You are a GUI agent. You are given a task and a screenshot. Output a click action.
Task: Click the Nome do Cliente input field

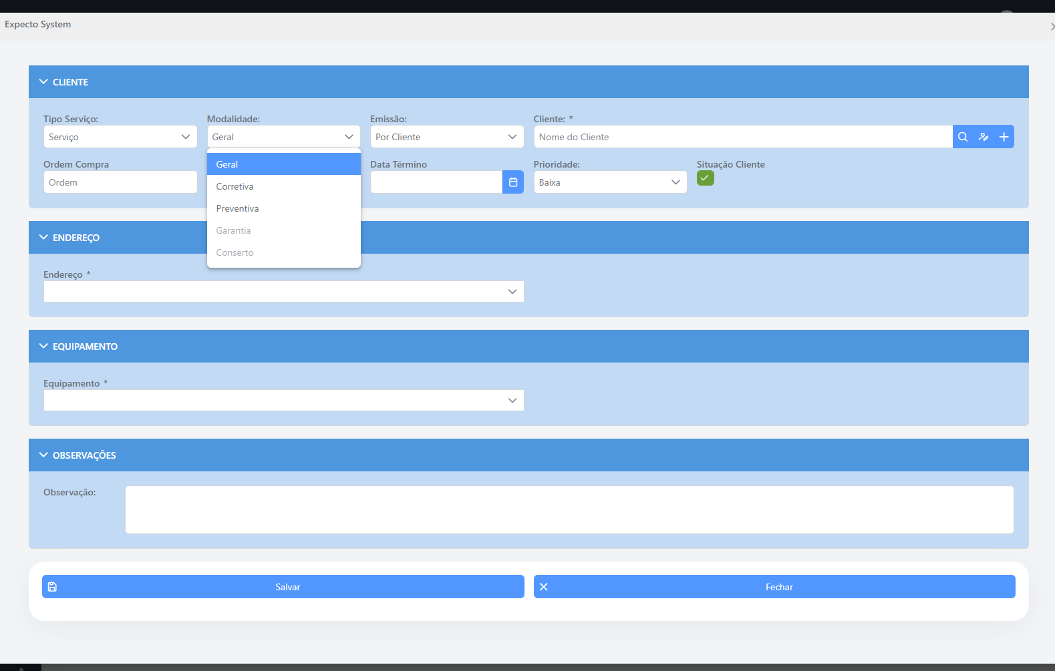click(742, 137)
